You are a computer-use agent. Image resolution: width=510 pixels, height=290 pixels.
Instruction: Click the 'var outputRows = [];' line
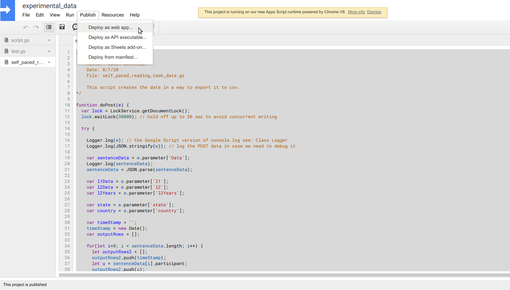[113, 234]
